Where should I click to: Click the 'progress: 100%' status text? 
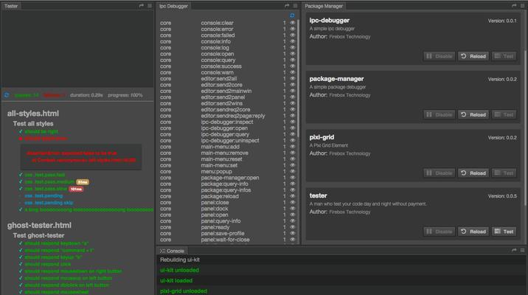click(x=125, y=95)
